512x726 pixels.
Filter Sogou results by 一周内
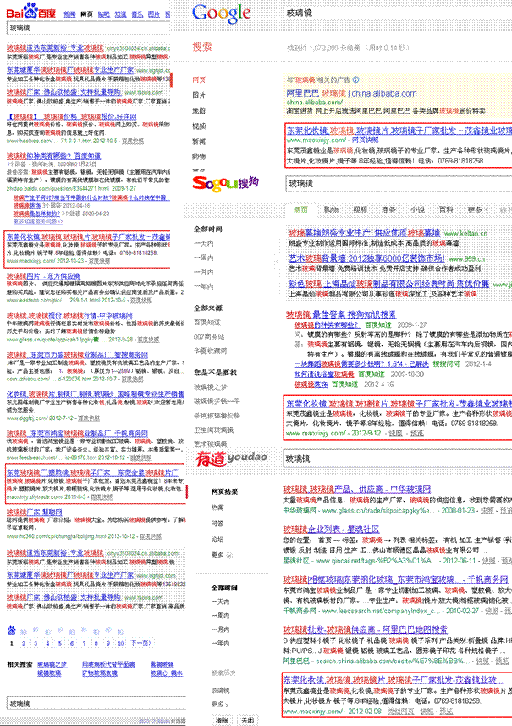coord(204,258)
